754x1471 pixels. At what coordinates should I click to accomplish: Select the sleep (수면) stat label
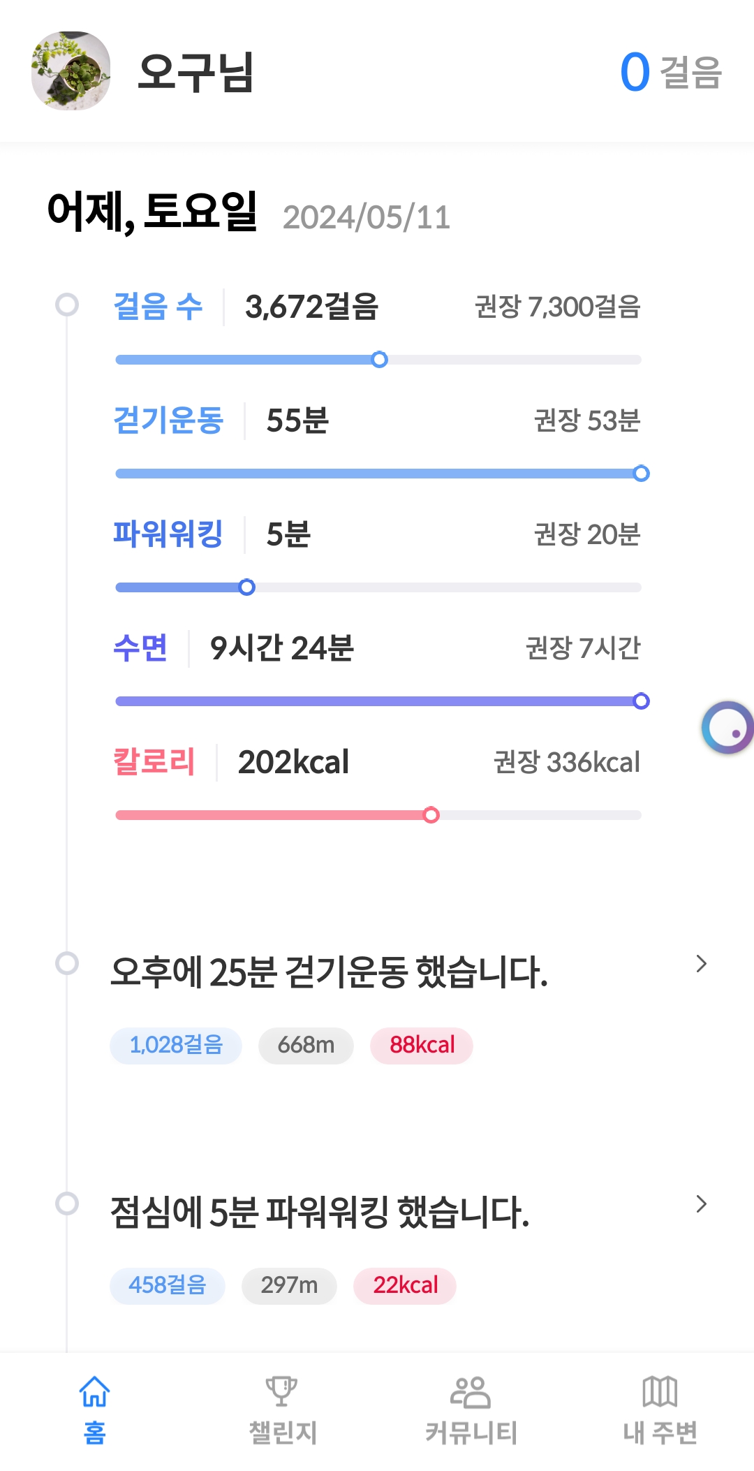click(x=140, y=648)
